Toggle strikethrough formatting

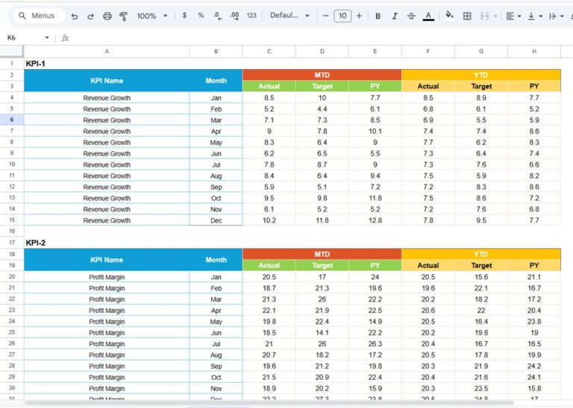tap(411, 16)
